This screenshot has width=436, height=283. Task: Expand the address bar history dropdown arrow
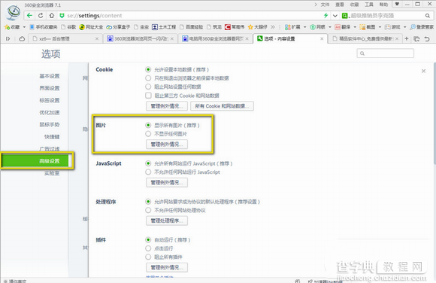[x=335, y=16]
